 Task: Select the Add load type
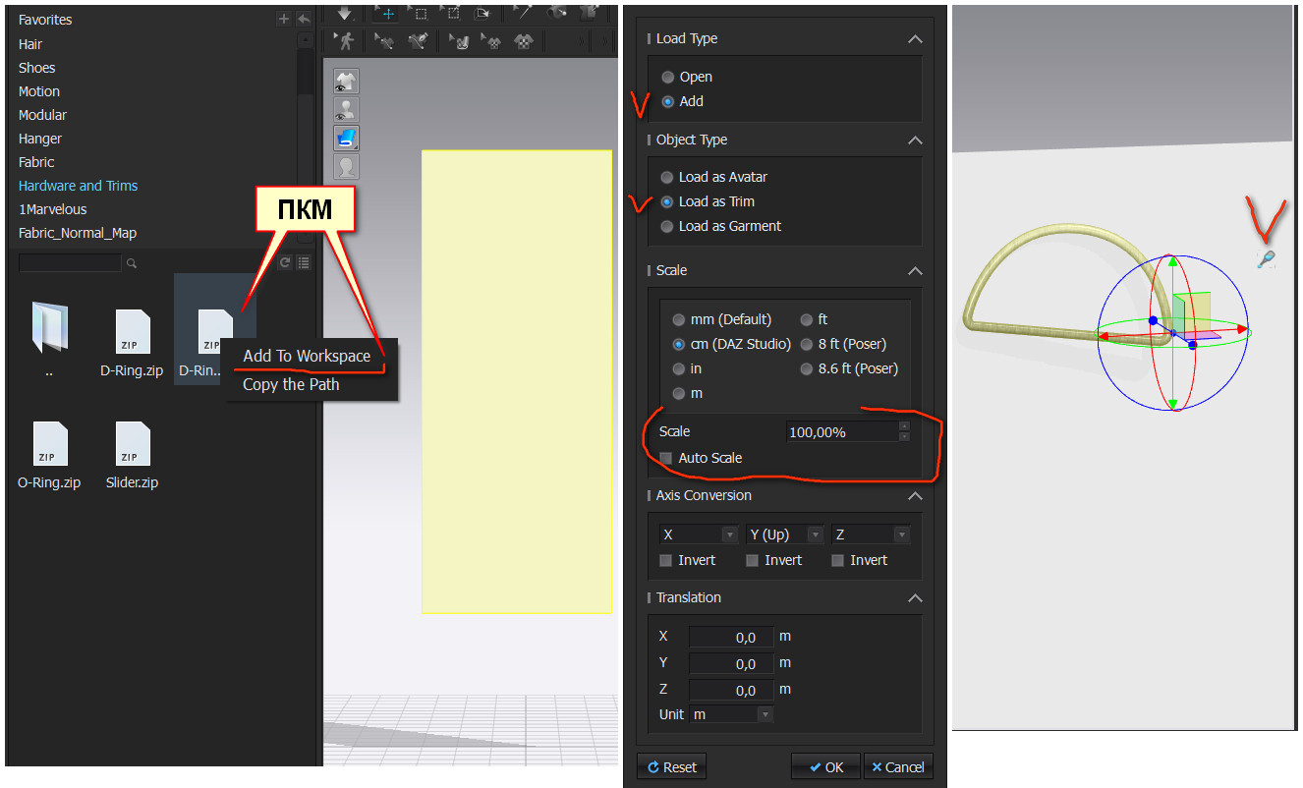coord(668,101)
